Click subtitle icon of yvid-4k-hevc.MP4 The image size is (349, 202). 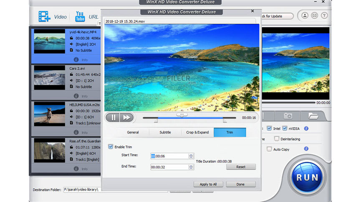point(71,50)
